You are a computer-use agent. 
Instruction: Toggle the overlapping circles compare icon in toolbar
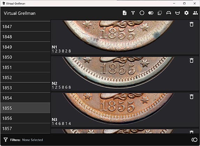click(x=151, y=13)
